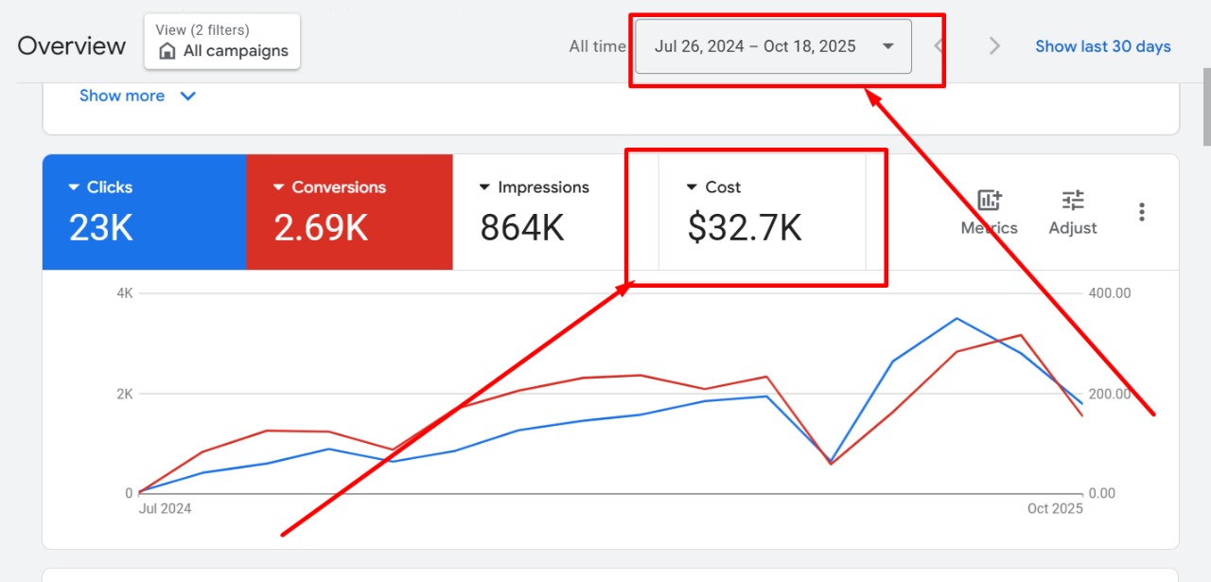Open the three-dot more options menu
This screenshot has width=1211, height=582.
pyautogui.click(x=1142, y=212)
